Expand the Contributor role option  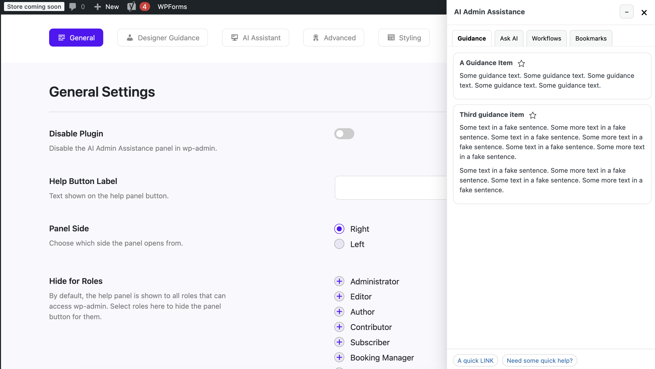tap(339, 327)
